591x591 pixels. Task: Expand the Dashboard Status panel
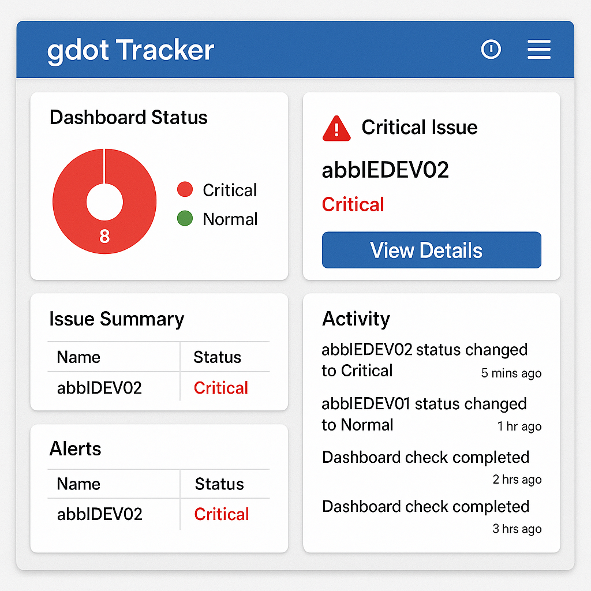[128, 117]
